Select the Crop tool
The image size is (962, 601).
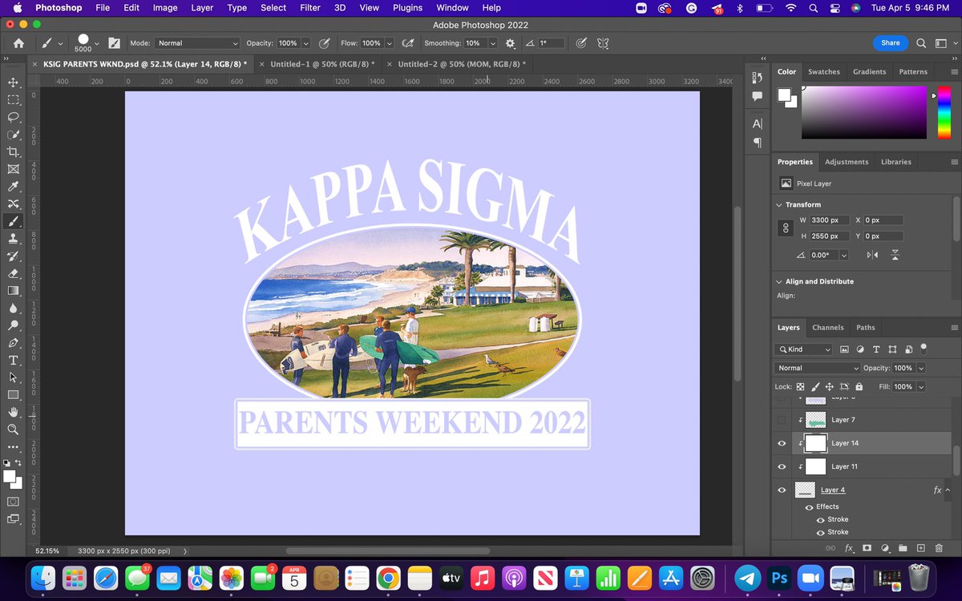click(x=13, y=152)
